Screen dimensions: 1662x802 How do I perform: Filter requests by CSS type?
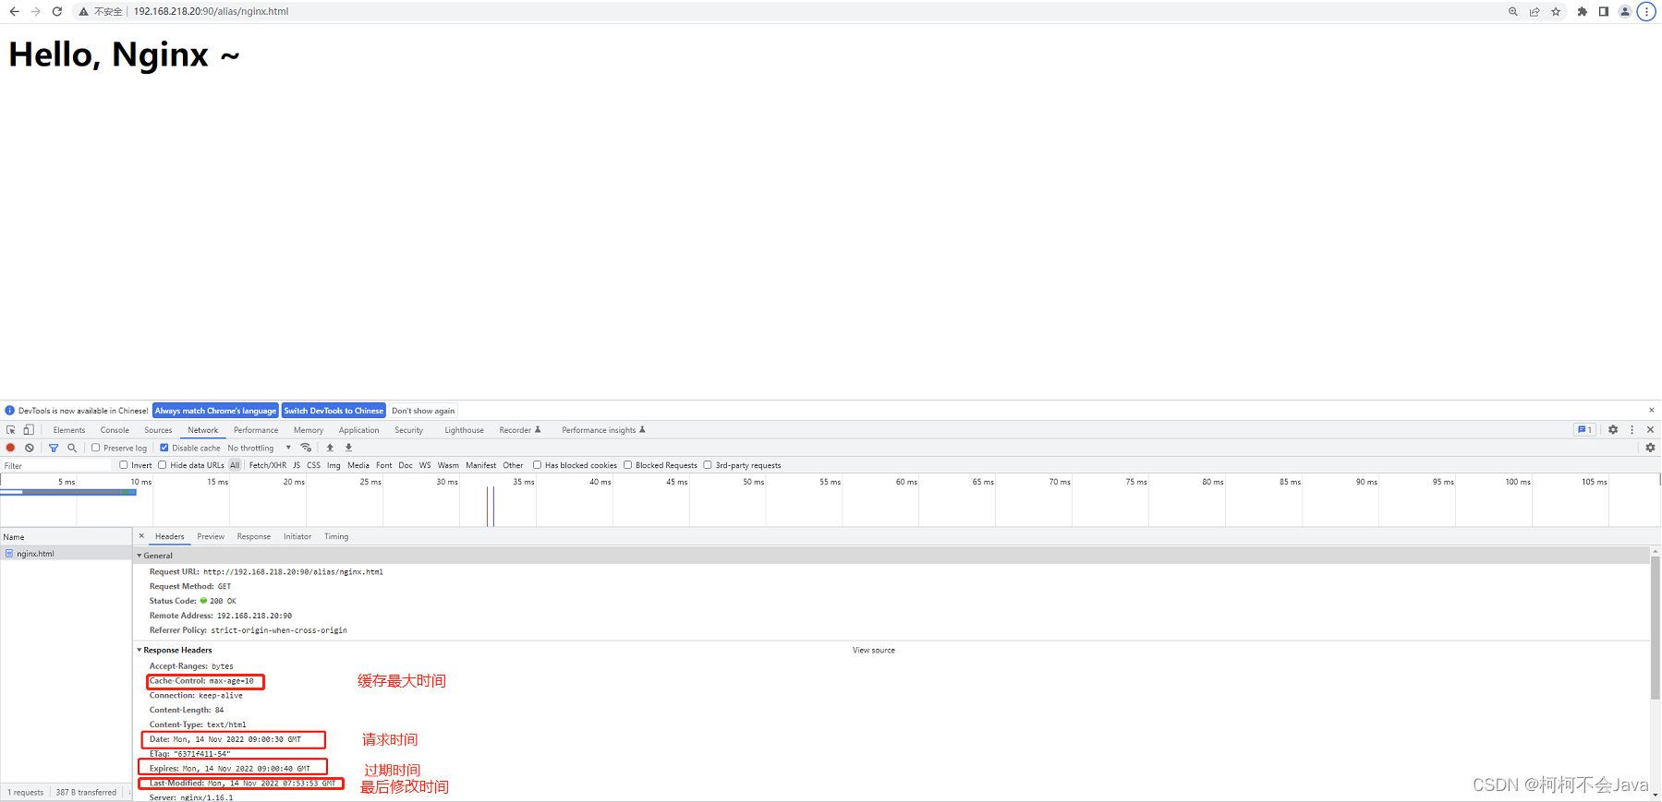pos(313,465)
